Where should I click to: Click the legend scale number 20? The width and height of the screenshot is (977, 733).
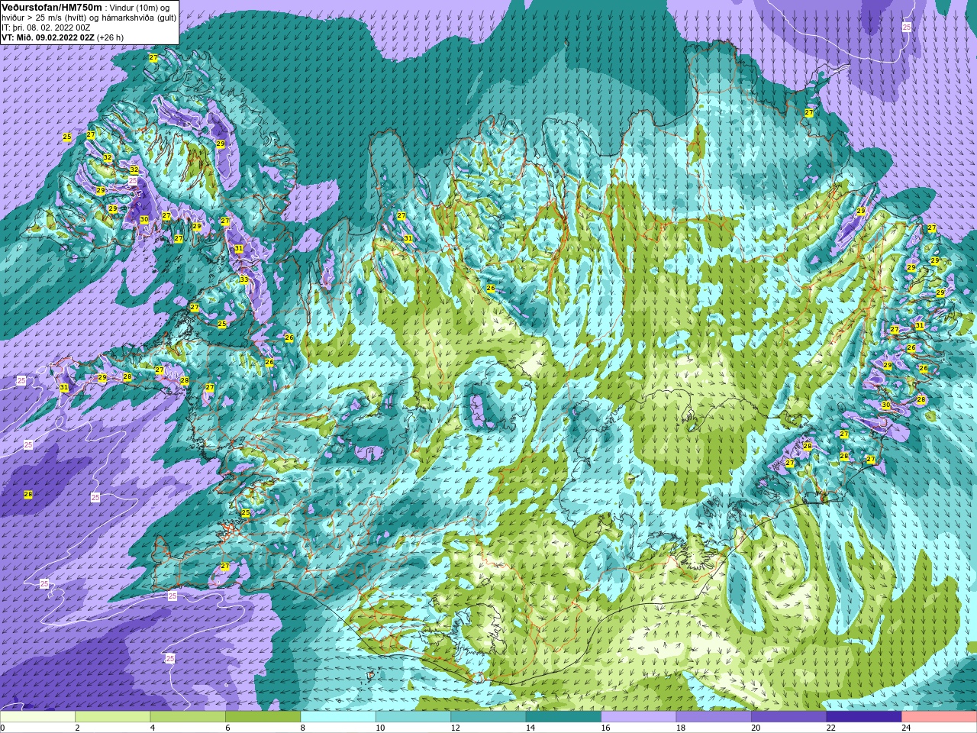(756, 728)
